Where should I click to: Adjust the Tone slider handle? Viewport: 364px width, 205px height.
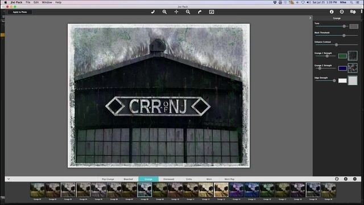pos(344,26)
